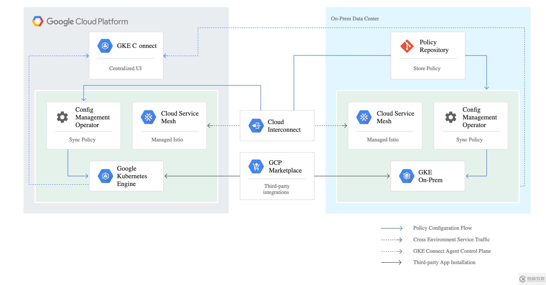
Task: Click the Google Cloud Platform hexagon logo
Action: click(x=38, y=21)
